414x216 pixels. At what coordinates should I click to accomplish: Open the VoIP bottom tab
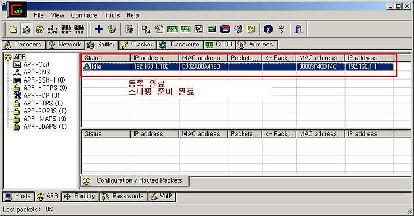[162, 197]
